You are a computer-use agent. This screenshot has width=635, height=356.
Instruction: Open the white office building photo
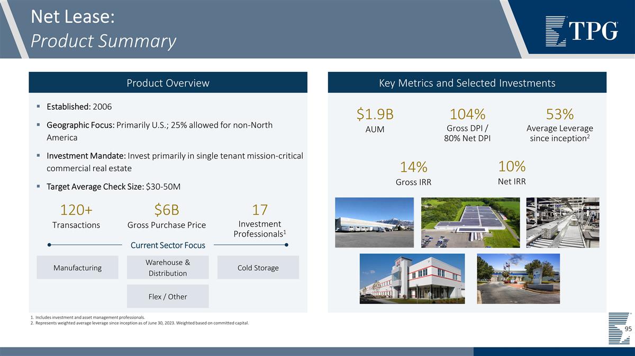(412, 279)
